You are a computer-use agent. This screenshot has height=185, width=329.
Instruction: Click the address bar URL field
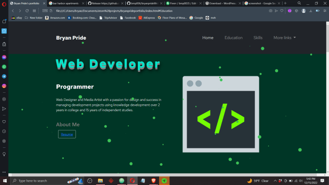114,11
